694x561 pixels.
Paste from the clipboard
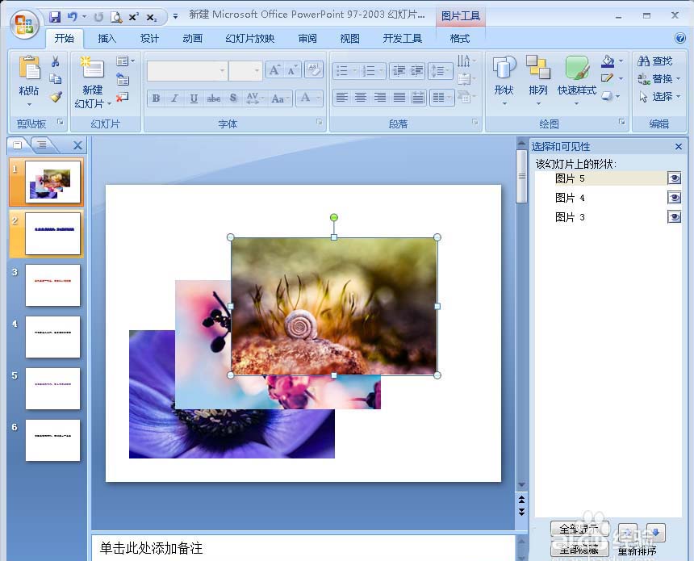point(29,81)
